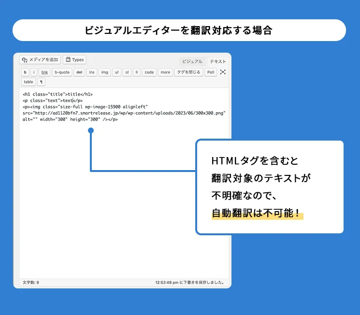Click the タグを閉じる button
360x315 pixels.
click(189, 72)
